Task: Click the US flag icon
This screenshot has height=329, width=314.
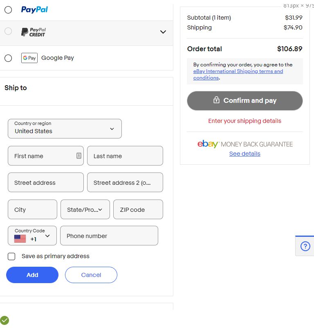Action: pos(20,238)
